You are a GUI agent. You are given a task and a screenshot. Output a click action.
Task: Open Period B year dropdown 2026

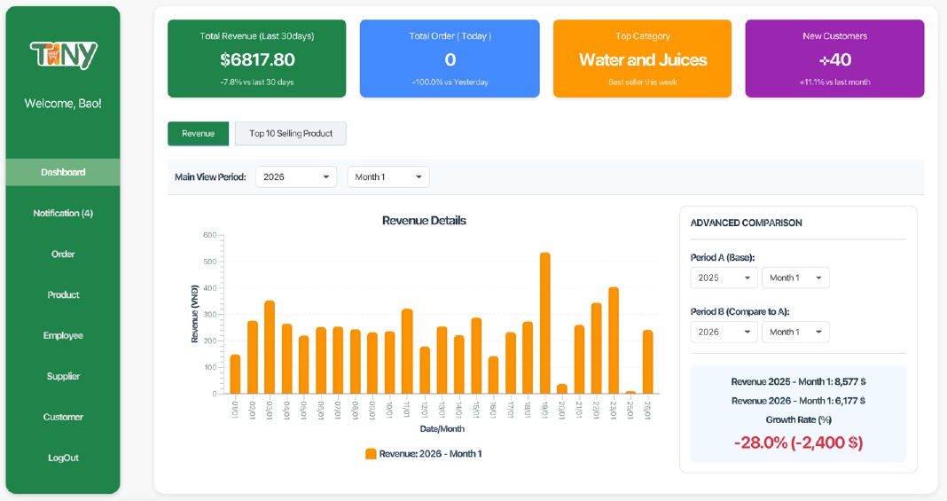[x=724, y=332]
